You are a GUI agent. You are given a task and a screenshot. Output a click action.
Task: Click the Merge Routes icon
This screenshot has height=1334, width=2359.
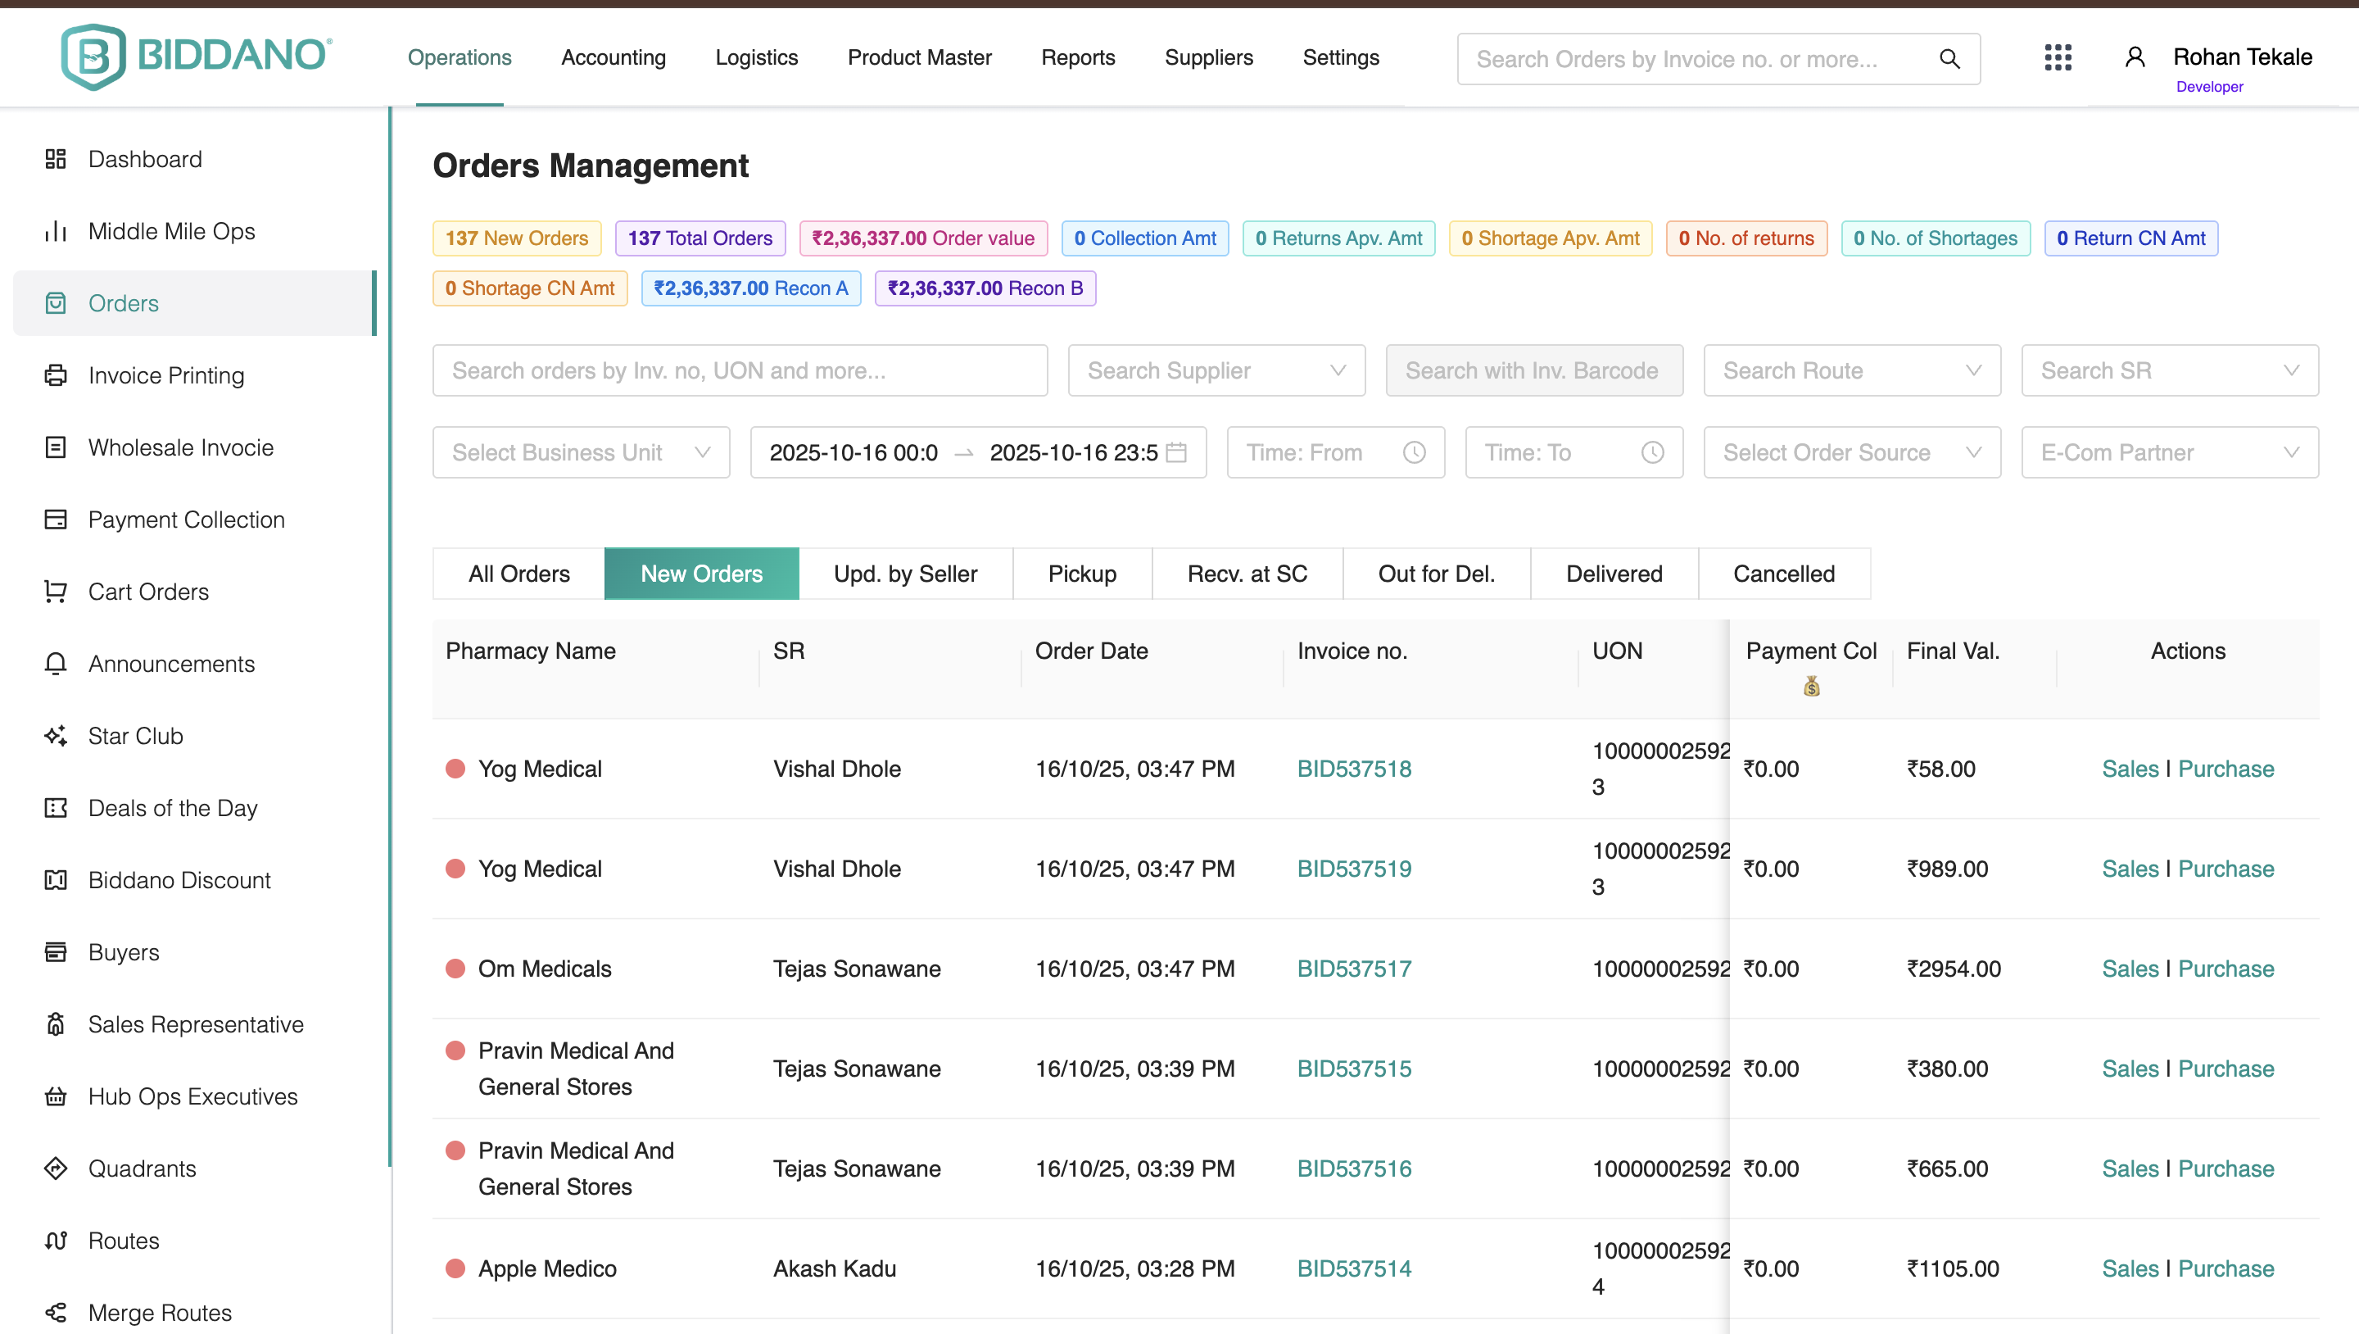[x=56, y=1313]
